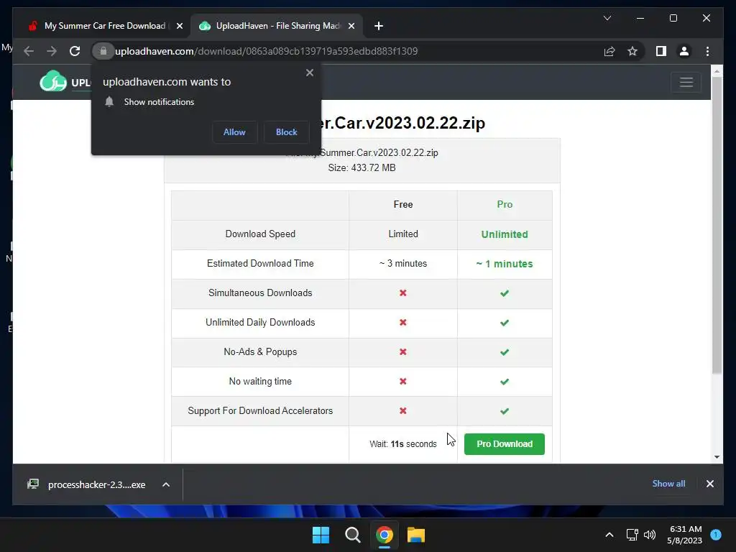The image size is (736, 552).
Task: Show hidden system tray icons
Action: 609,535
